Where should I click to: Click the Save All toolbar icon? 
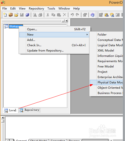pos(27,15)
